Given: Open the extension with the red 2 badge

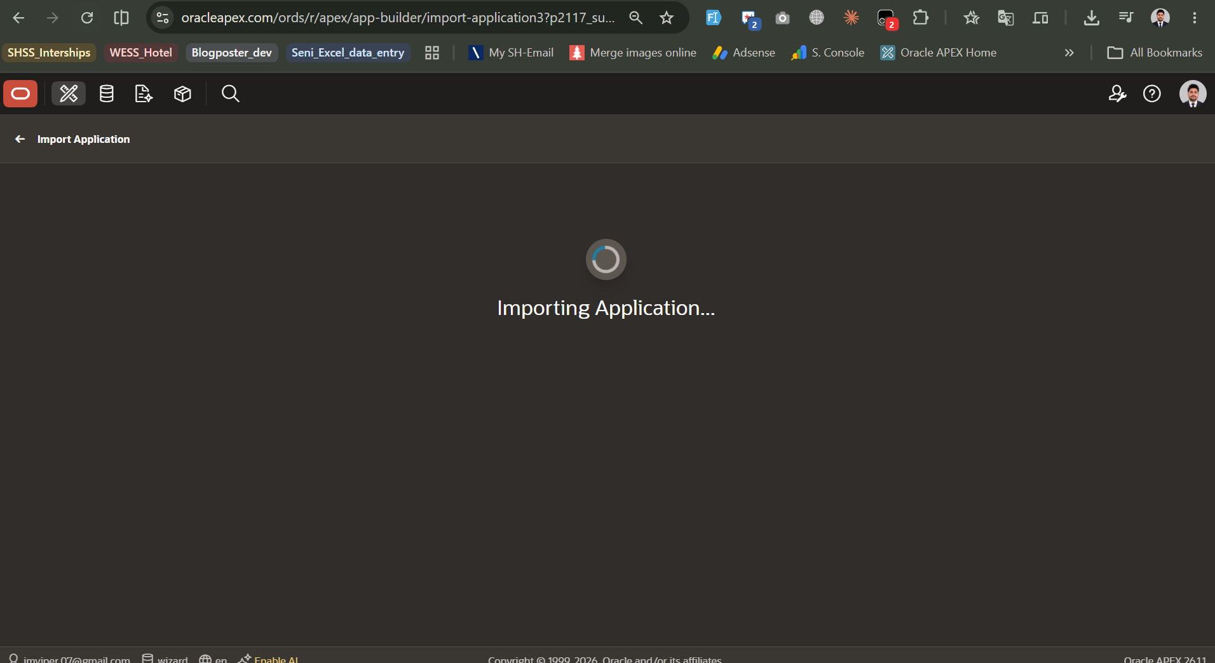Looking at the screenshot, I should coord(886,18).
